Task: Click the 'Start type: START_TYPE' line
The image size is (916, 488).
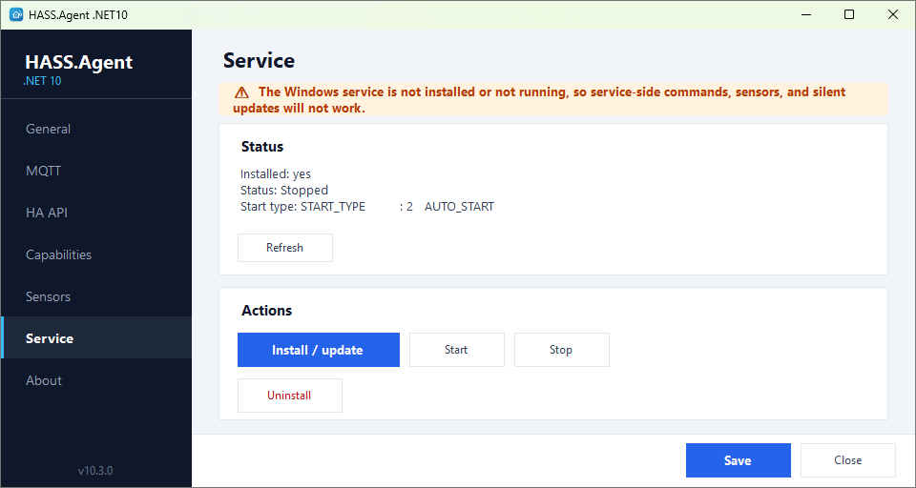Action: pyautogui.click(x=366, y=207)
